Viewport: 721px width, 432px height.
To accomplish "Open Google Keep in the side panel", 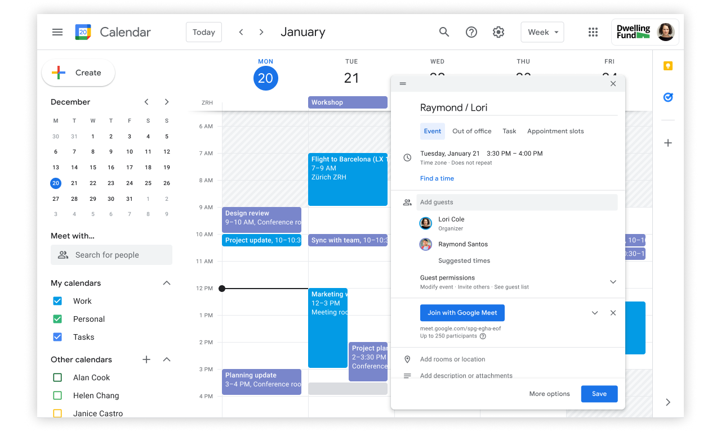I will (667, 66).
